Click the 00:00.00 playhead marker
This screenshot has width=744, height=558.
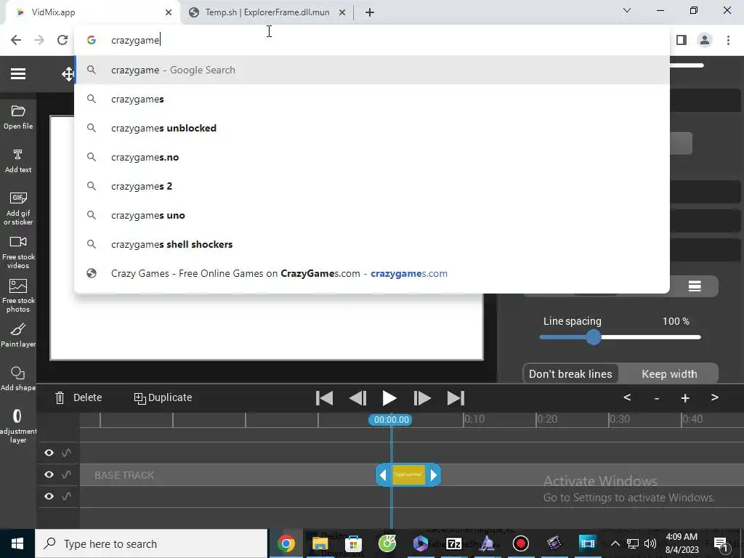(x=391, y=419)
